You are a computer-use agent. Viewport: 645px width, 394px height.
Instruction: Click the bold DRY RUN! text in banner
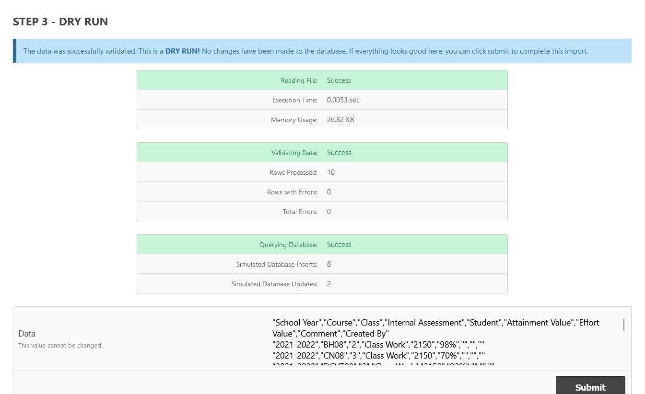tap(182, 51)
